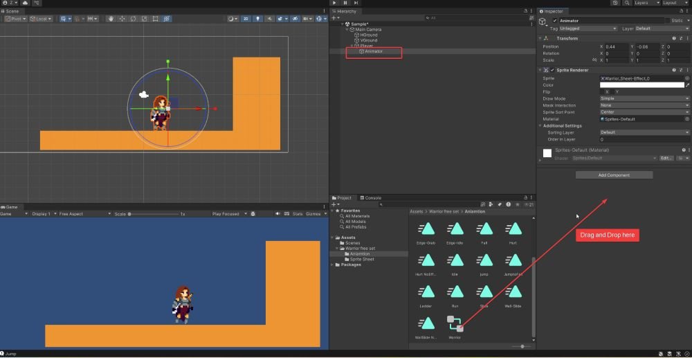This screenshot has width=692, height=358.
Task: Toggle Flip Y checkbox
Action: point(612,92)
